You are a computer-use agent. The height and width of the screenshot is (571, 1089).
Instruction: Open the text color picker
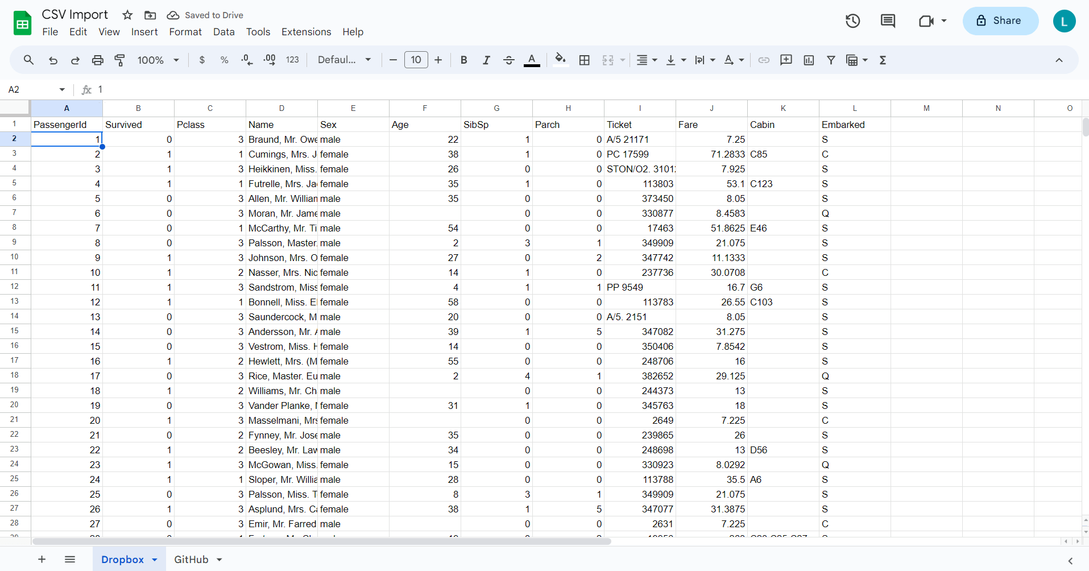[531, 60]
